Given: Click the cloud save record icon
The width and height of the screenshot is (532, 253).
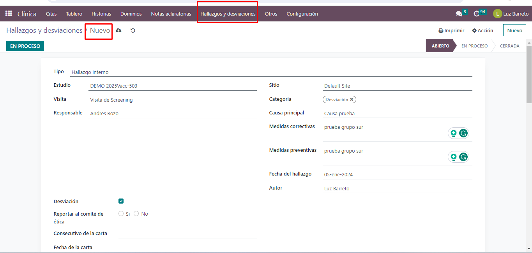Looking at the screenshot, I should pos(118,30).
